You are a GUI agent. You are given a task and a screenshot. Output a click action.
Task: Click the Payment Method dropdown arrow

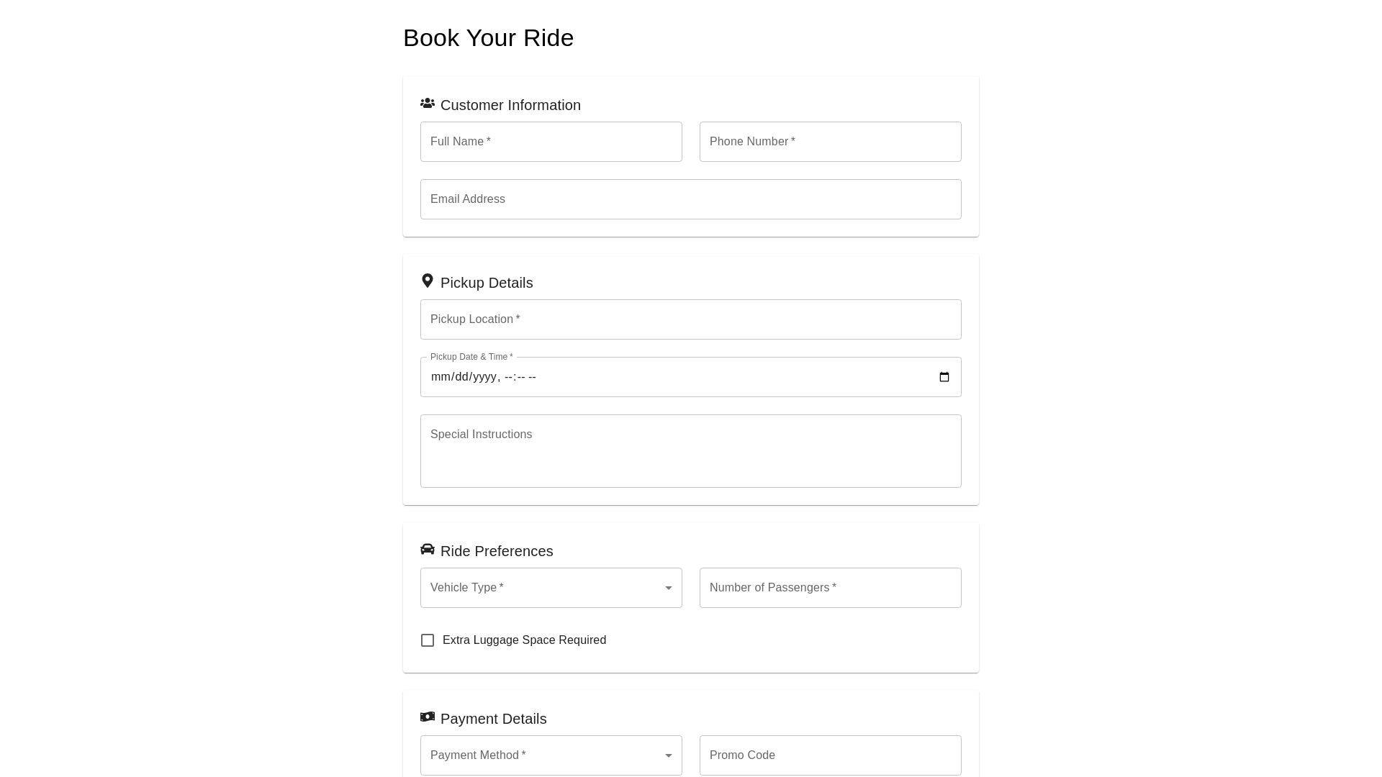(669, 755)
